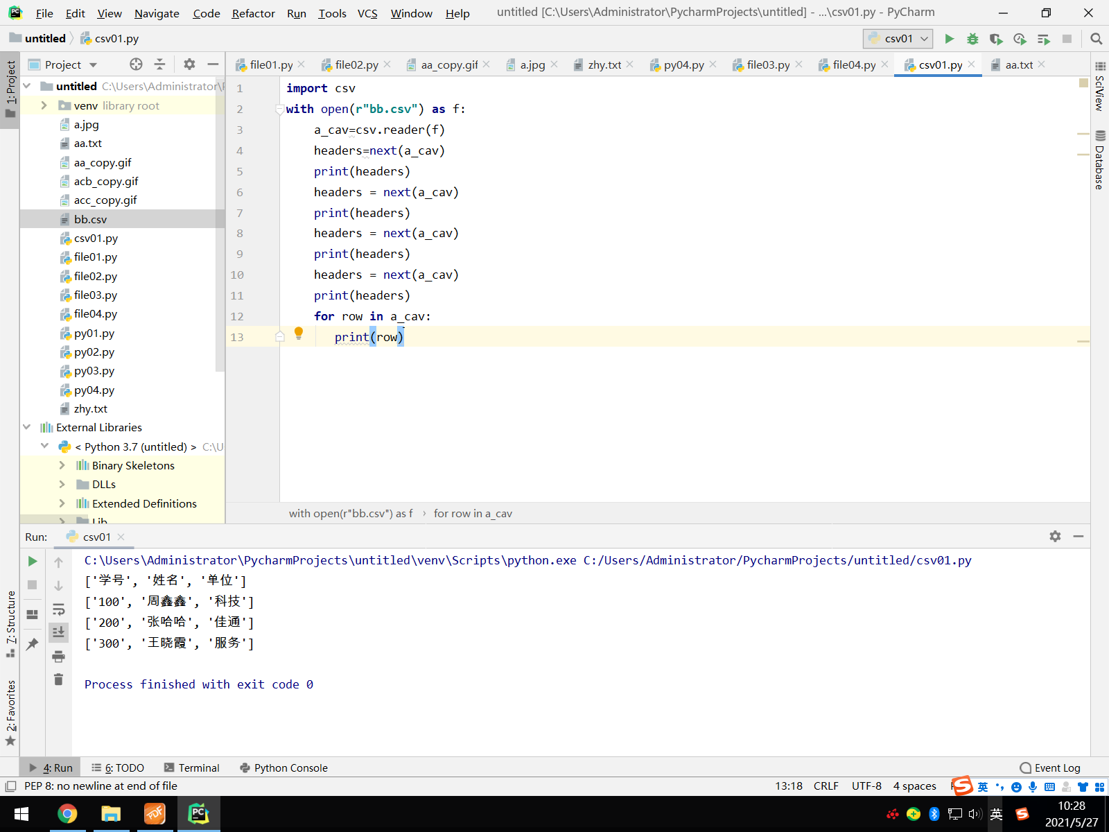This screenshot has width=1109, height=832.
Task: Collapse all items in Project panel
Action: coord(159,64)
